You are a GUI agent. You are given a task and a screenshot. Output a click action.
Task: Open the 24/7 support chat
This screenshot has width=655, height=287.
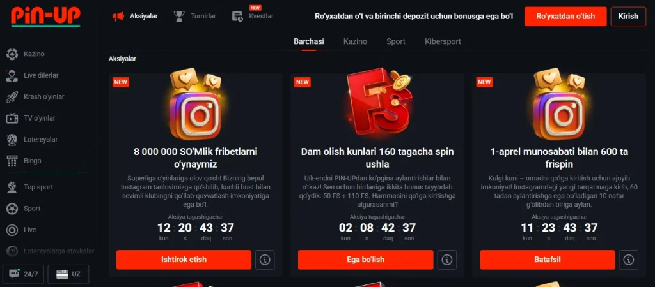pyautogui.click(x=24, y=274)
